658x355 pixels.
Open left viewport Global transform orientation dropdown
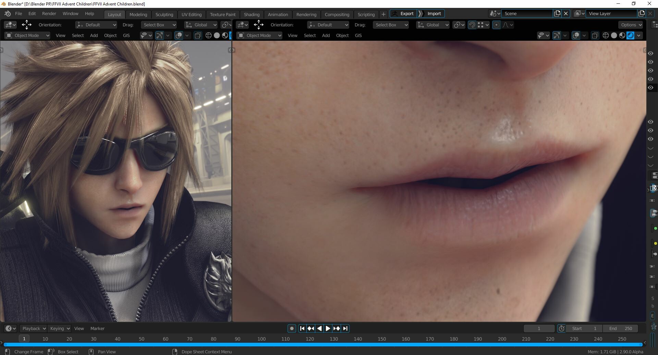(x=201, y=25)
